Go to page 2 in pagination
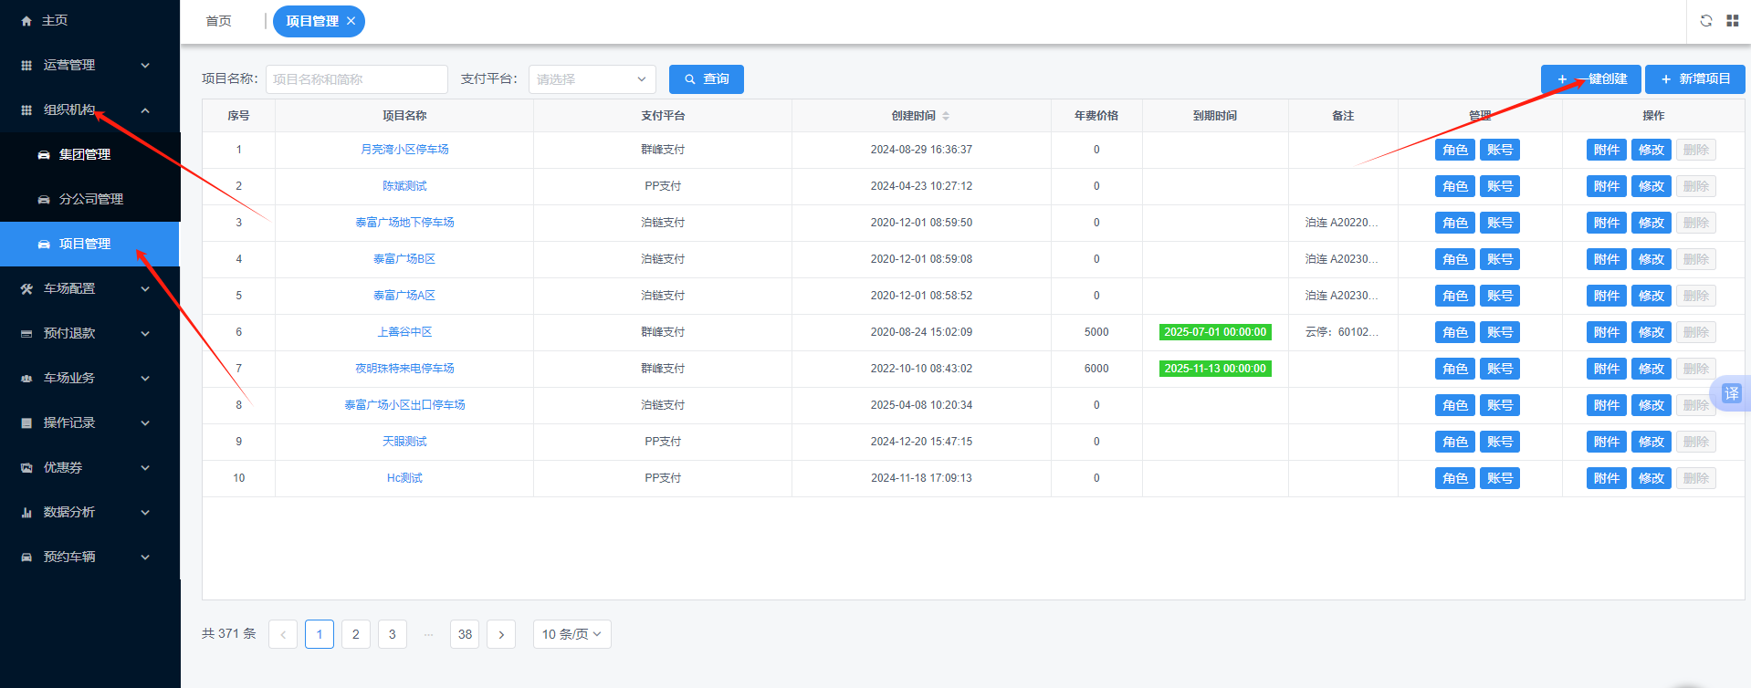1751x688 pixels. (356, 634)
